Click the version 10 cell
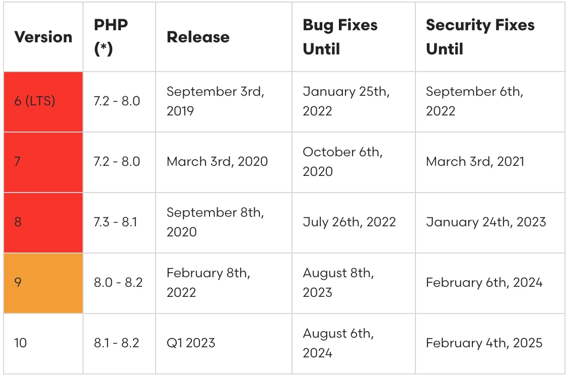Viewport: 567px width, 378px height. (x=43, y=344)
